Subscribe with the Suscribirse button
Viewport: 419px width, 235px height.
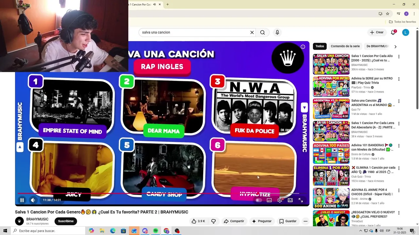click(66, 221)
